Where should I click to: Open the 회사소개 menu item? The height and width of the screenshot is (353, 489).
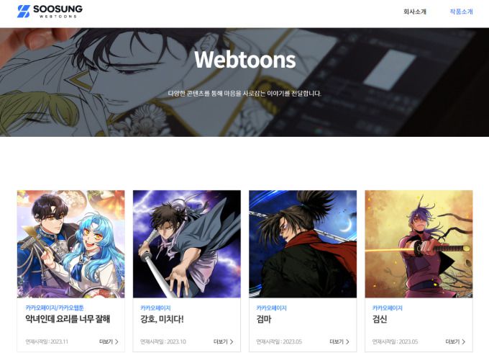point(414,12)
